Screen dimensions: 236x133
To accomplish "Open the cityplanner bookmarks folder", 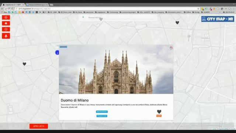I will [x=100, y=12].
